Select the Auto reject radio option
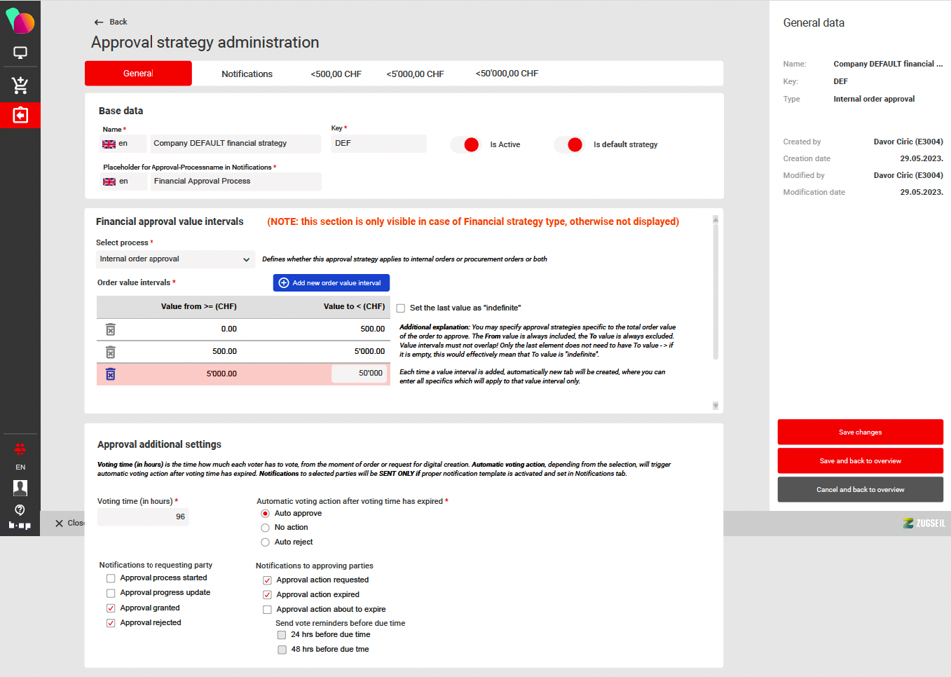This screenshot has height=677, width=951. pos(265,542)
